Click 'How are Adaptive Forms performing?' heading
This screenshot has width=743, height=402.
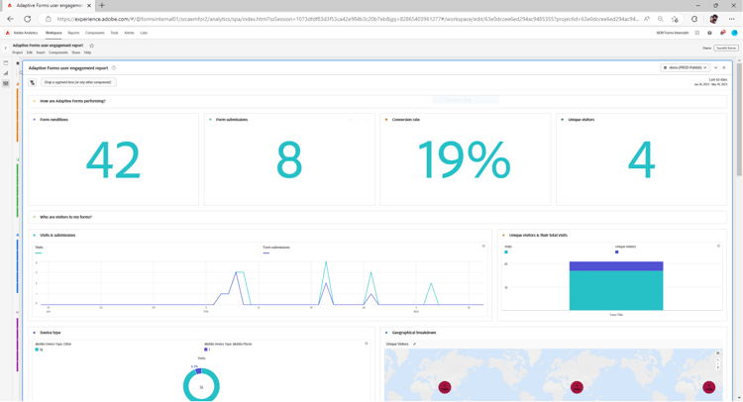[x=72, y=101]
